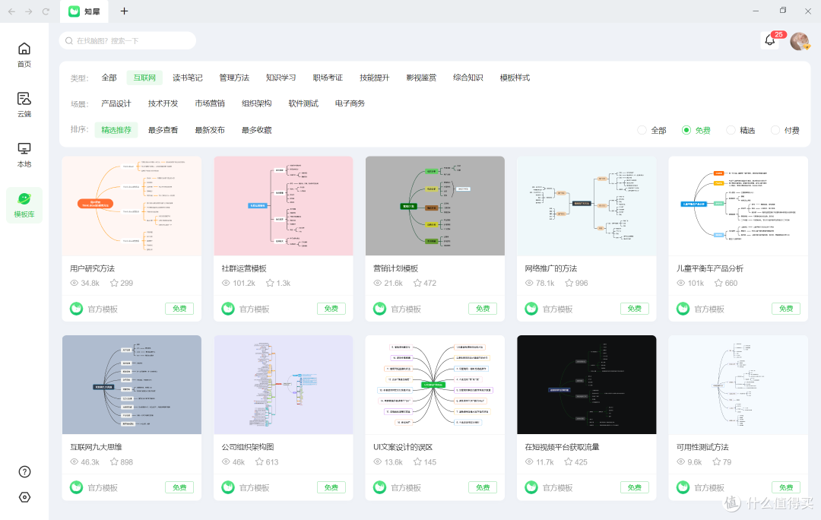Viewport: 821px width, 520px height.
Task: Filter by 组织架构 scene
Action: (257, 103)
